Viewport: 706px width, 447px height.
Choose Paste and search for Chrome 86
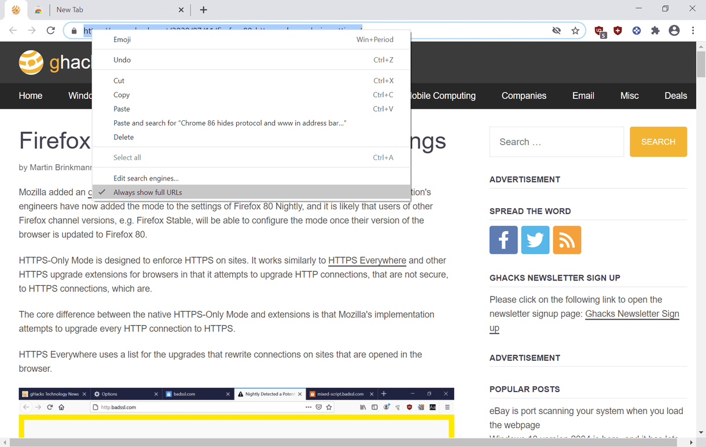(x=251, y=123)
